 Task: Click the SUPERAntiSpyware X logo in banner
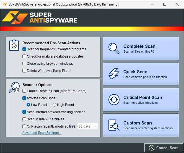[15, 17]
